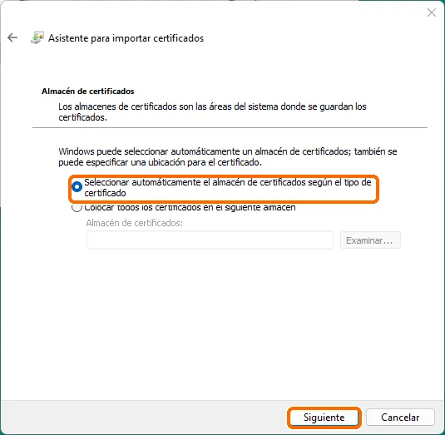The height and width of the screenshot is (435, 445).
Task: Choose the 'Colocar todos los certificados' radio button
Action: tap(77, 208)
